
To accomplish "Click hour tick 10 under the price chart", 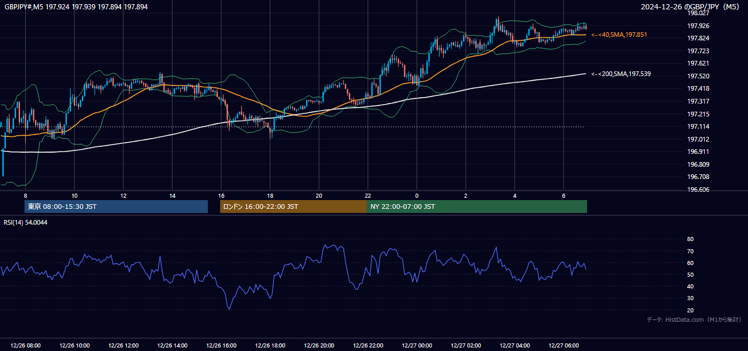I will pyautogui.click(x=74, y=196).
